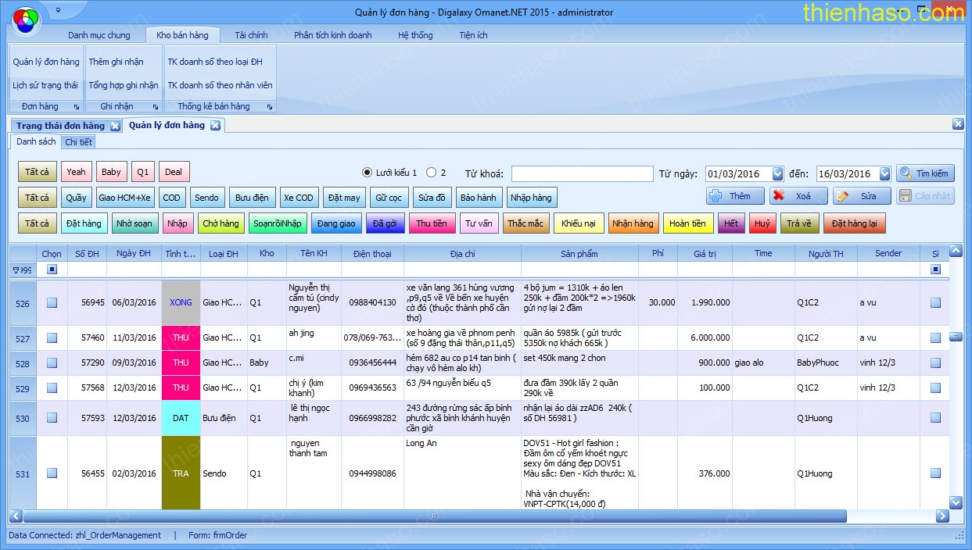Open the đến date dropdown
The image size is (972, 550).
coord(884,173)
